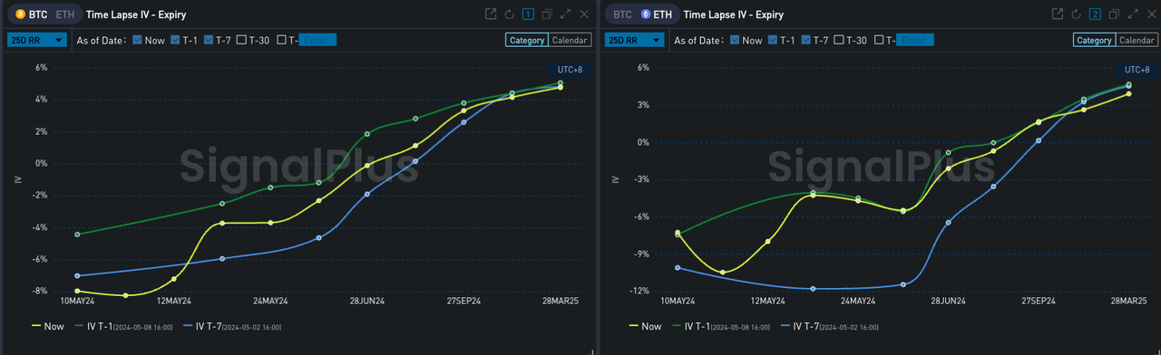Switch the left panel to ETH
The height and width of the screenshot is (355, 1161).
[x=65, y=14]
